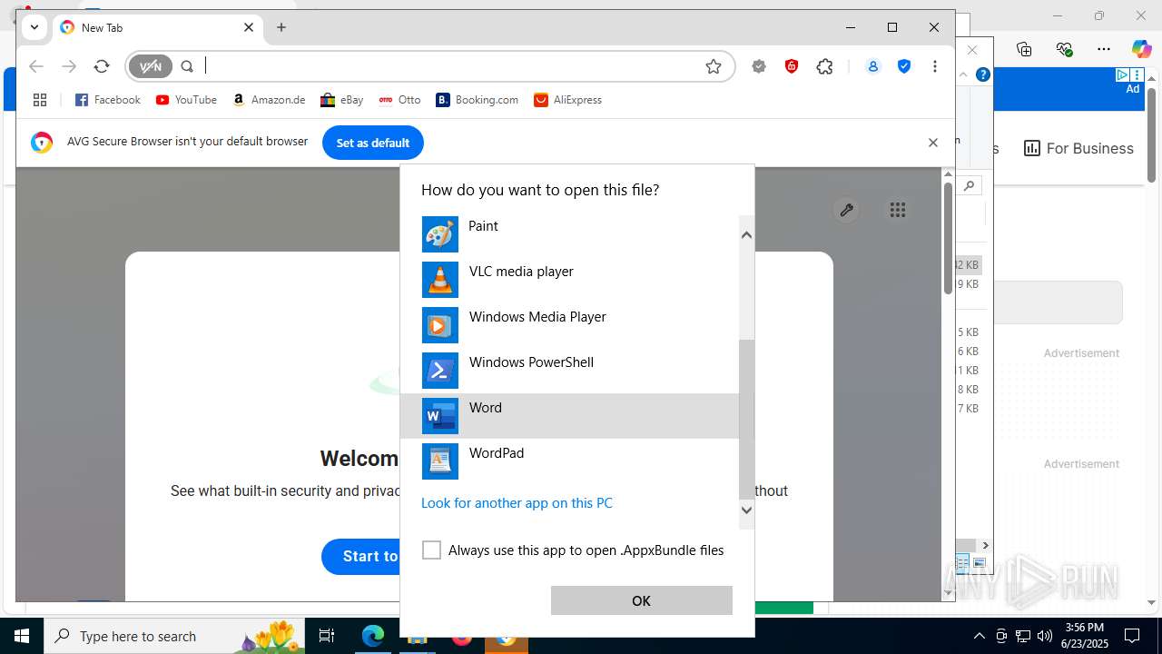Toggle the VPN button in address bar

[x=151, y=66]
